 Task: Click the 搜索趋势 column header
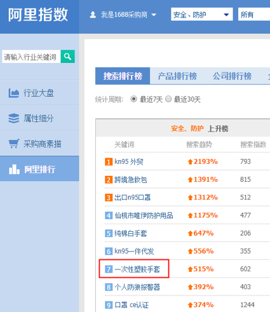click(x=199, y=144)
